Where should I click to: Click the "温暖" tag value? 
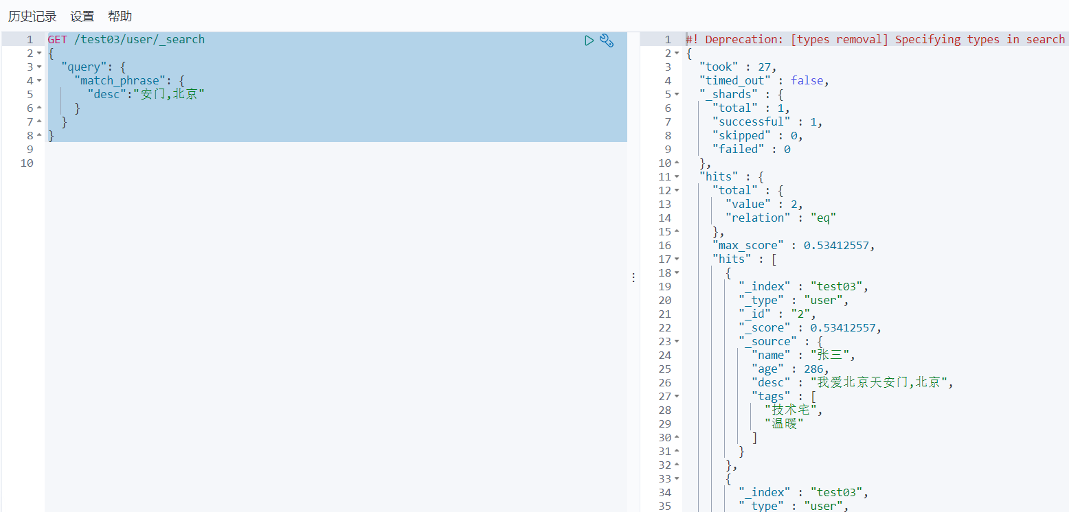tap(784, 424)
